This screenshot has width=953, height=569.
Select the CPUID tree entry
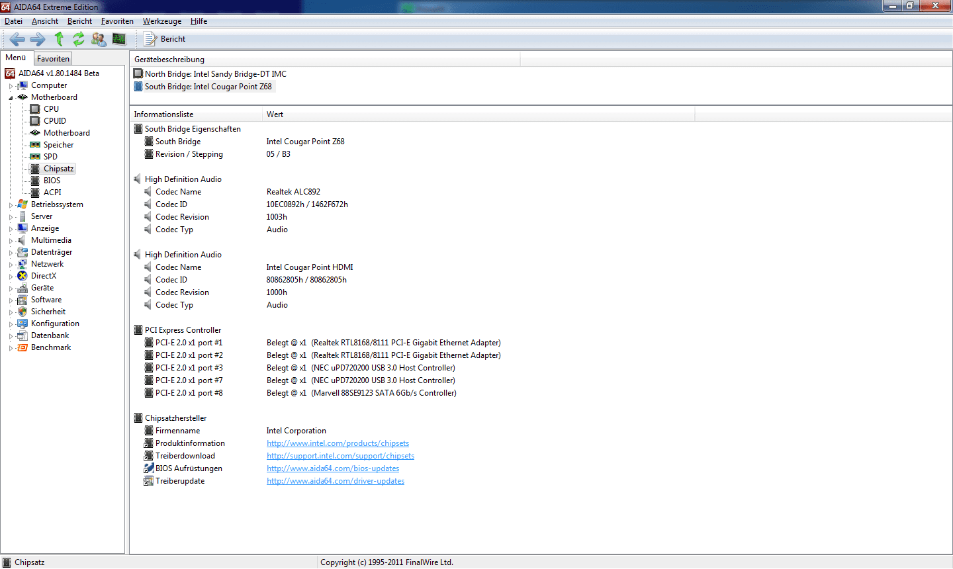[x=54, y=121]
